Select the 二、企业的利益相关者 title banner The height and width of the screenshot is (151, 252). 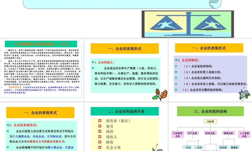124,111
